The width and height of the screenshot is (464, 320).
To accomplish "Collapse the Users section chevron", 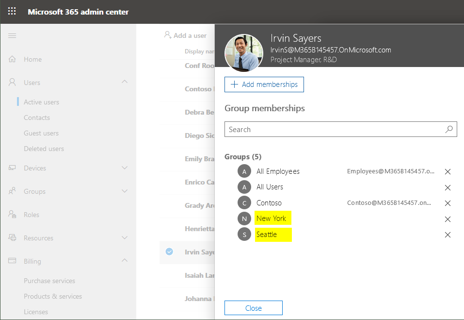I will coord(125,82).
